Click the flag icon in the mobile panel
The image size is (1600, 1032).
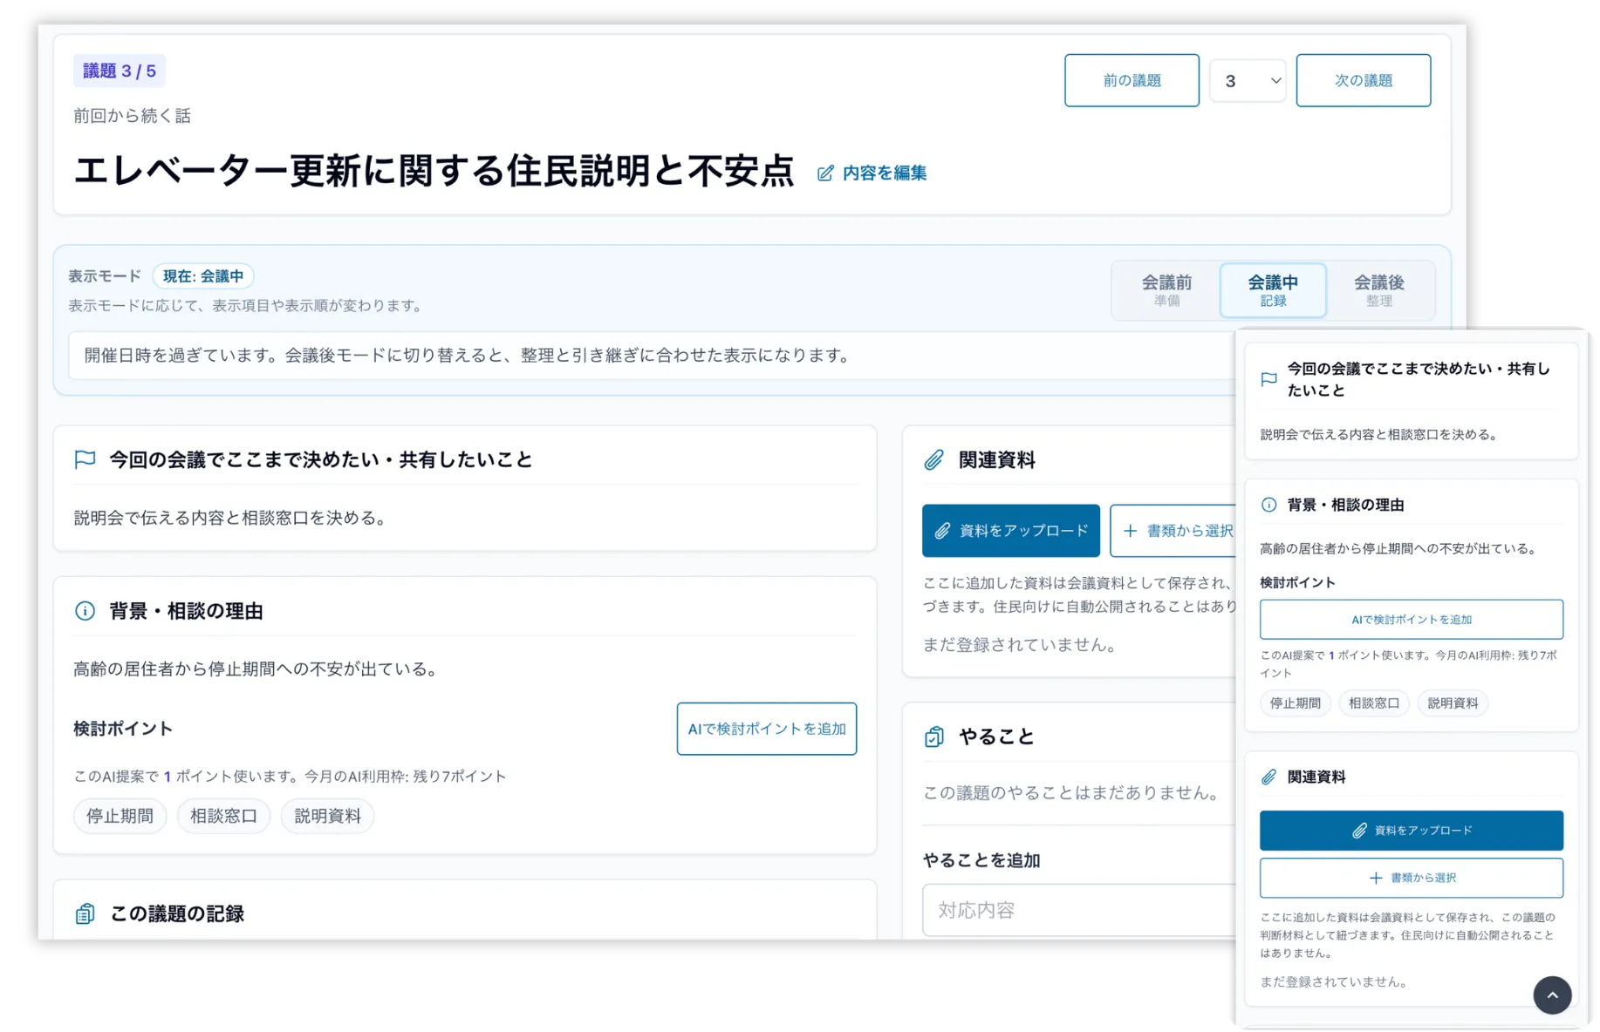(1269, 379)
